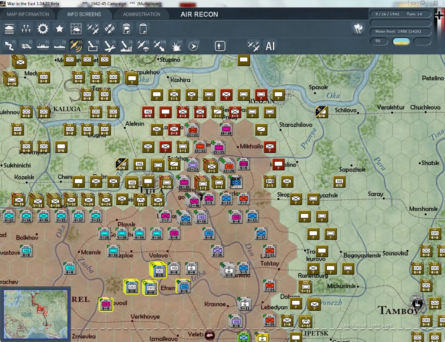Click the AI button
This screenshot has width=445, height=342.
coord(270,46)
